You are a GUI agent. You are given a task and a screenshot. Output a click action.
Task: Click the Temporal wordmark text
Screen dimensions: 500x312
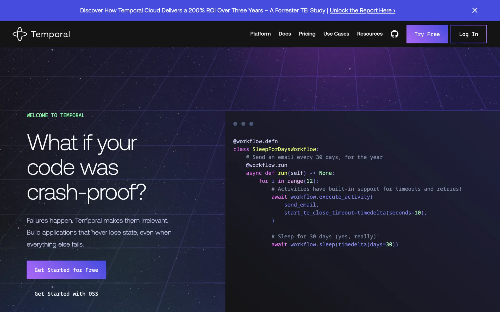50,34
